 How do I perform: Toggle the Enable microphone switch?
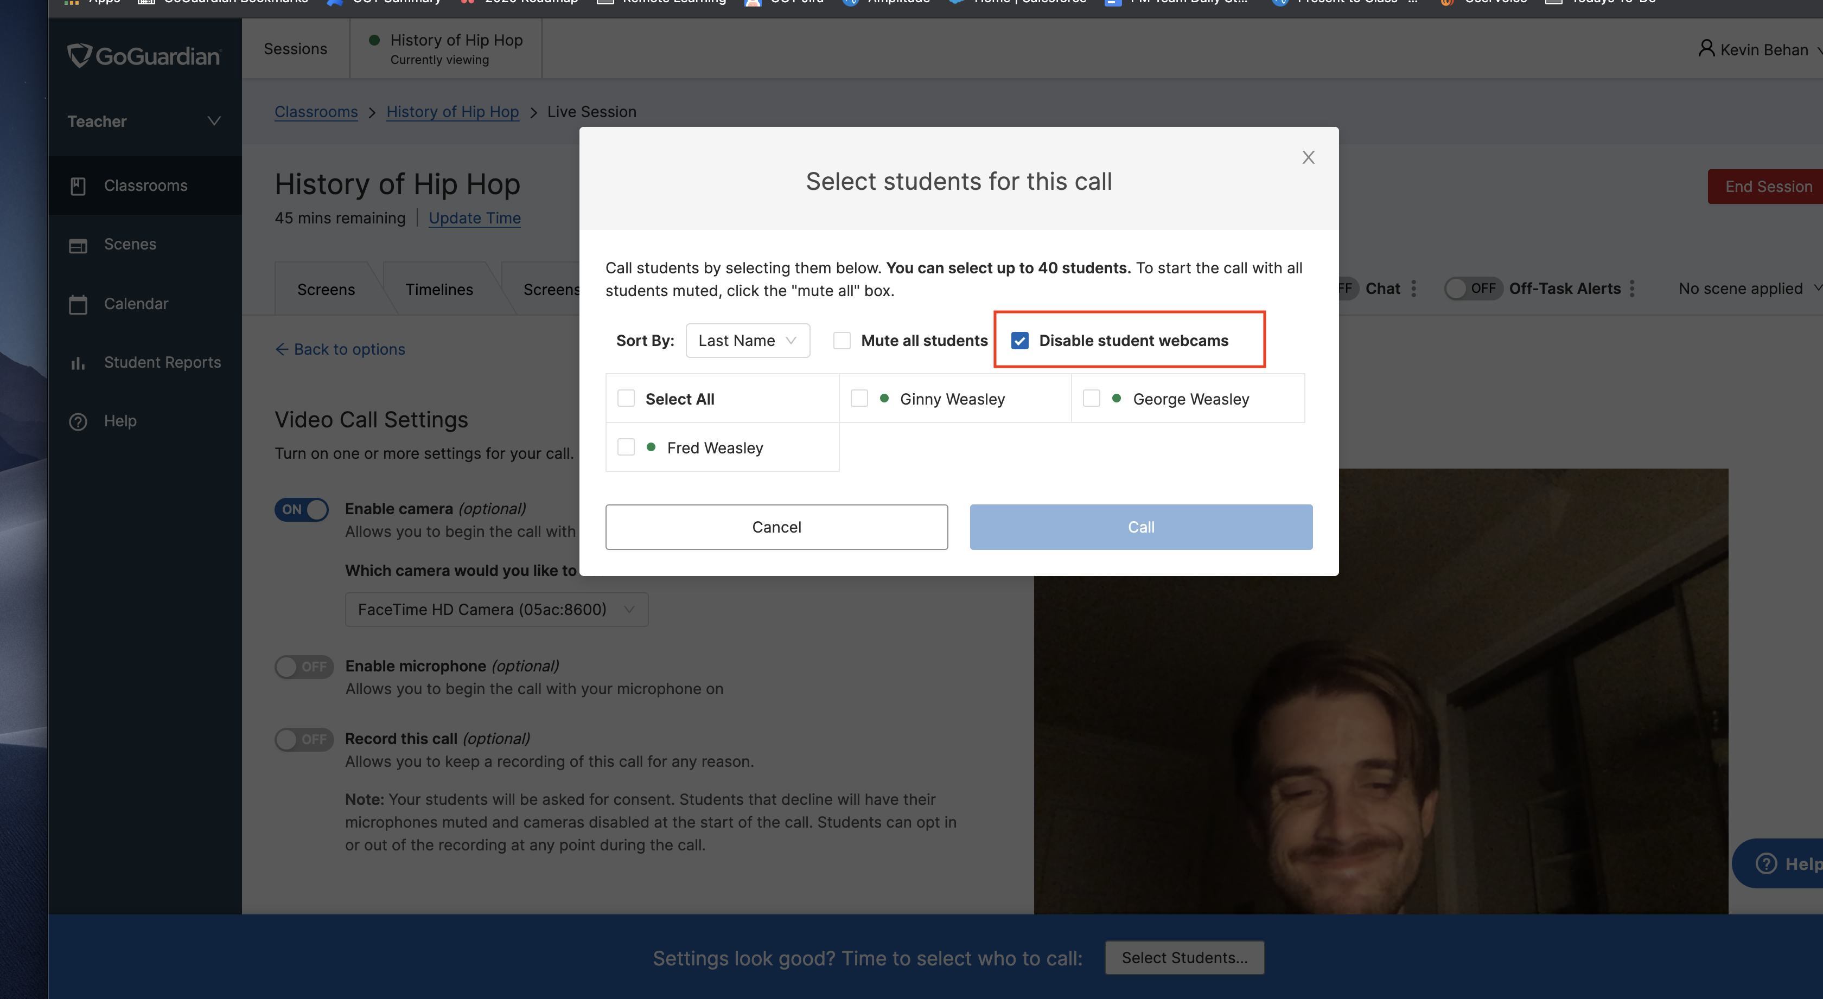point(304,667)
